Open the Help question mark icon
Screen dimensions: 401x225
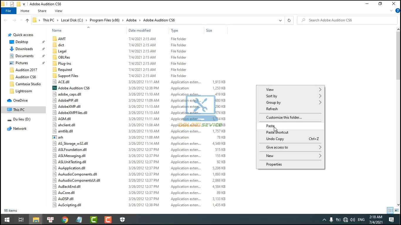click(x=398, y=11)
